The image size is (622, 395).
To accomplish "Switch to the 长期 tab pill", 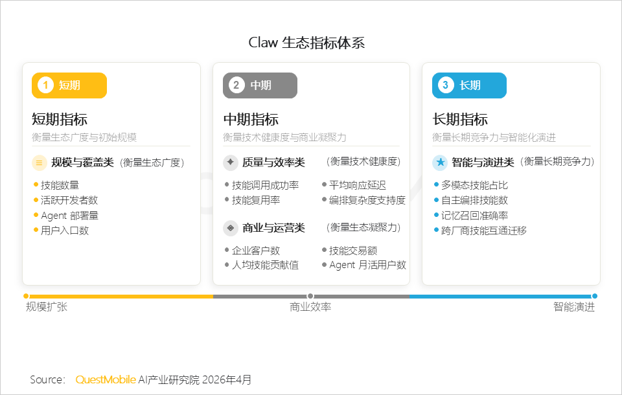I will (468, 85).
